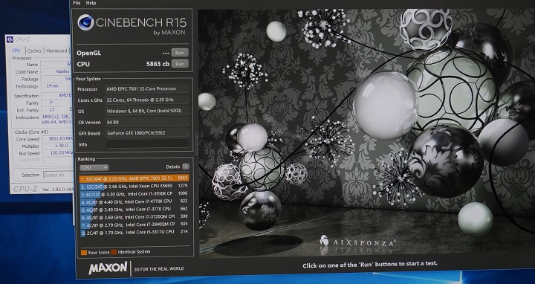
Task: Click the MAXON logo at the bottom
Action: (108, 268)
